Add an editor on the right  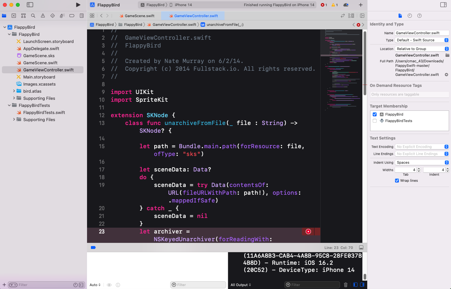click(x=362, y=15)
